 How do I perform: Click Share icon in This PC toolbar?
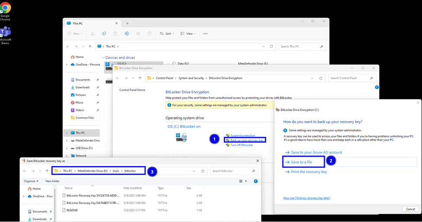click(138, 34)
